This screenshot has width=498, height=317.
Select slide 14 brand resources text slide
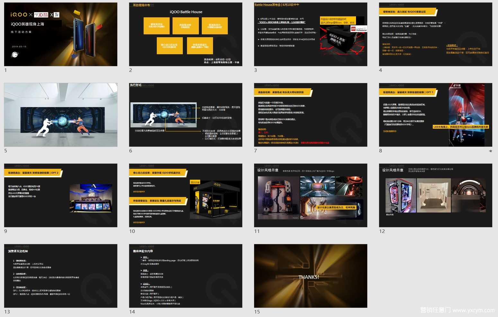tap(186, 276)
